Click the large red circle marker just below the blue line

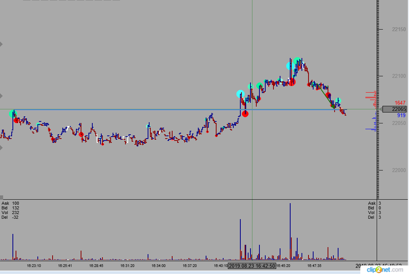point(245,114)
